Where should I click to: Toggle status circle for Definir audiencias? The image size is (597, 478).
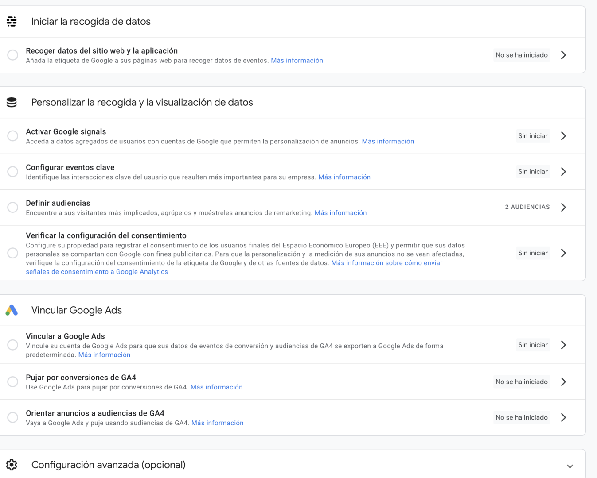(x=13, y=207)
